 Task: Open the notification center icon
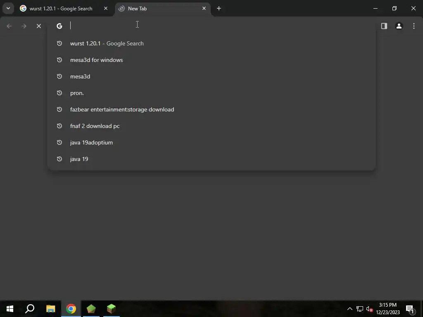point(410,309)
